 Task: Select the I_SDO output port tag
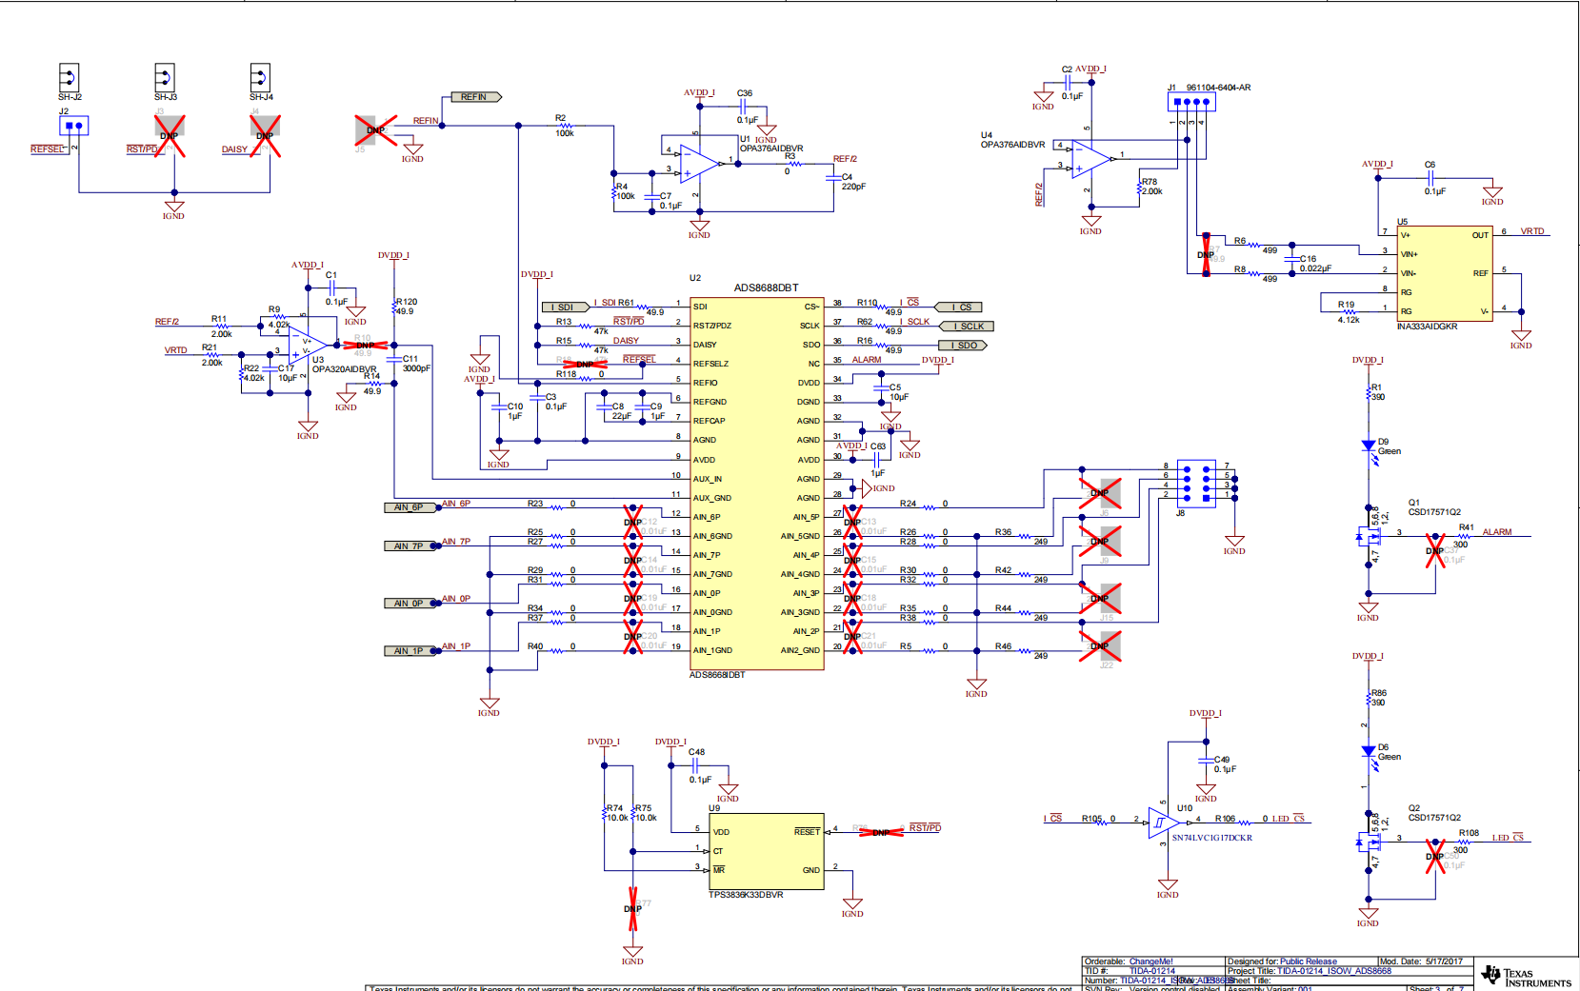(962, 346)
